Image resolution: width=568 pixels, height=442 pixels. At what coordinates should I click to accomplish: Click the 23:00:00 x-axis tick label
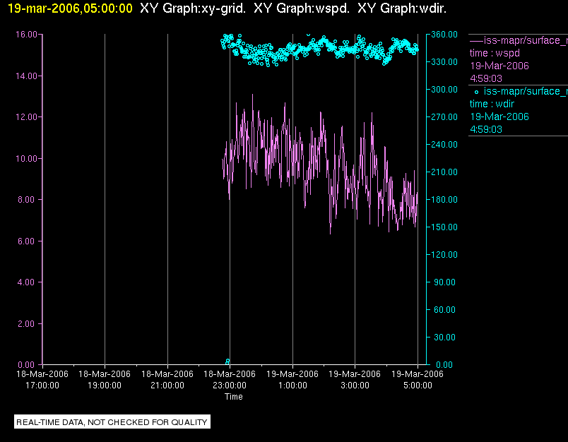coord(230,386)
